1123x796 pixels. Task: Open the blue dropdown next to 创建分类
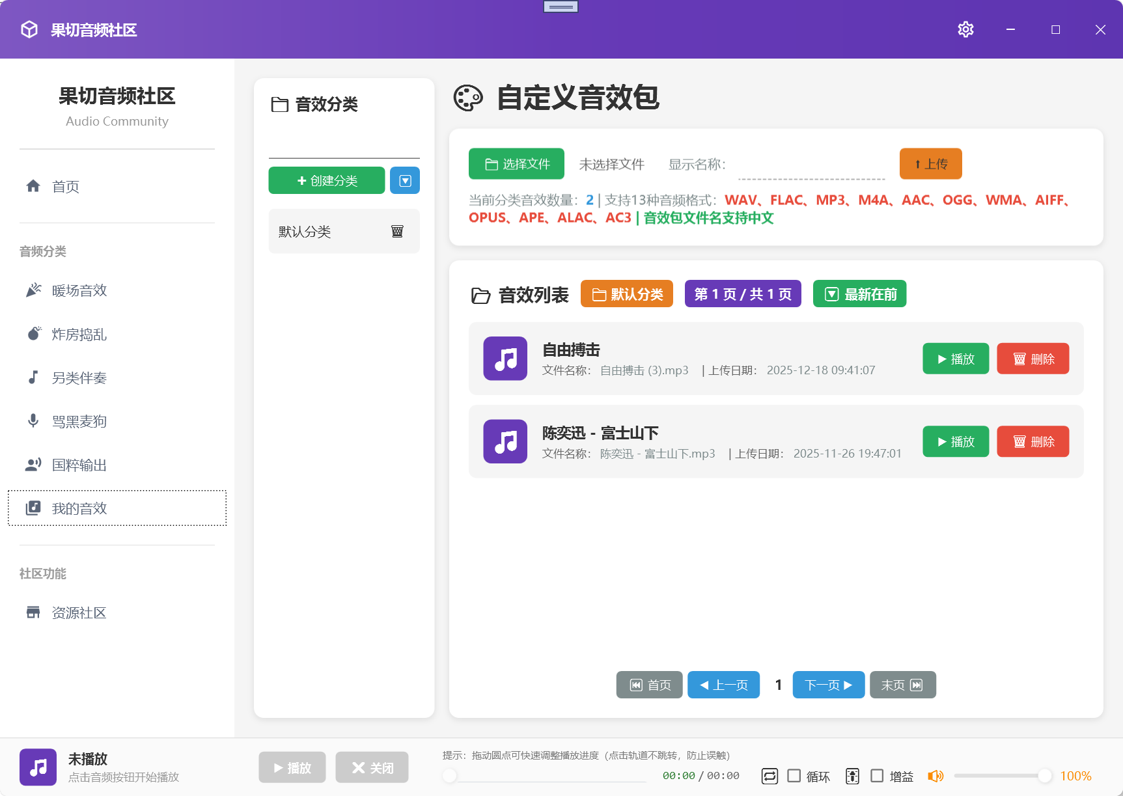point(404,180)
